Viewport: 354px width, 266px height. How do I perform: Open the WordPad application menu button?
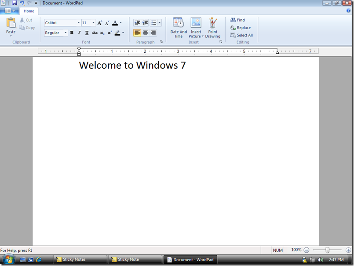click(9, 11)
